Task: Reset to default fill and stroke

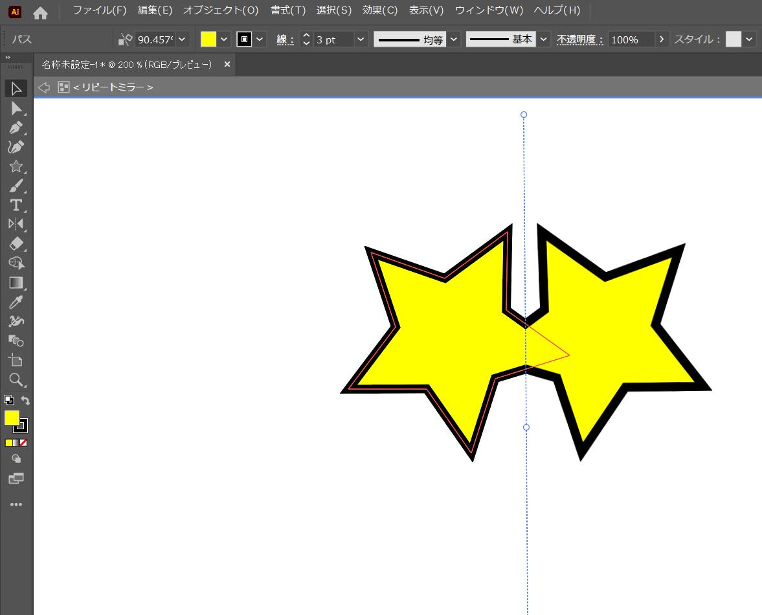Action: (8, 401)
